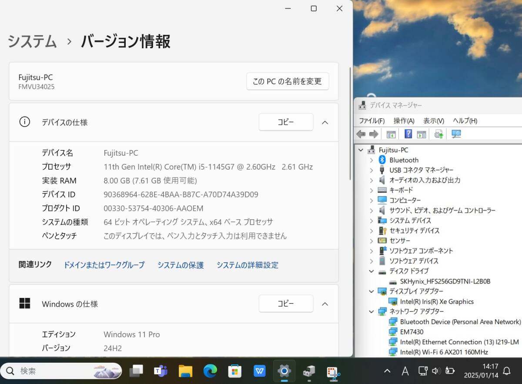The width and height of the screenshot is (522, 384).
Task: Open the ファイル(F) menu
Action: point(371,120)
